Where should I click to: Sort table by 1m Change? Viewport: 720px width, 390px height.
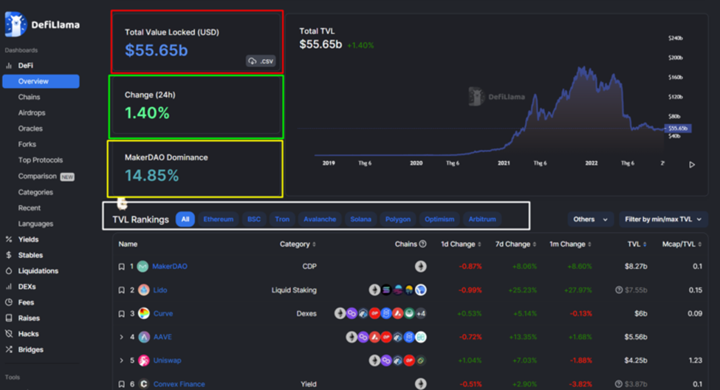click(570, 244)
